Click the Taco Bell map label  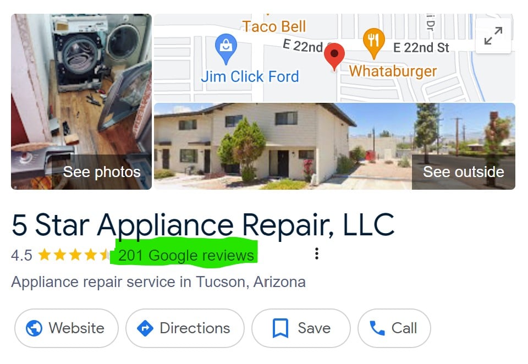274,26
